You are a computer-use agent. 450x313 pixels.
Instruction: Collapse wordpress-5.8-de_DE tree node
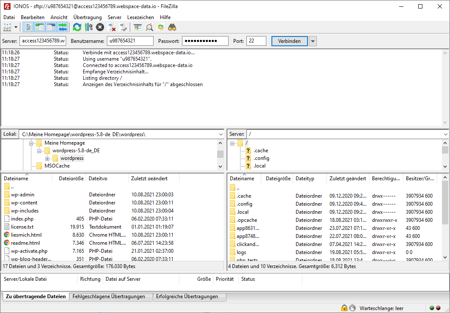(x=39, y=151)
